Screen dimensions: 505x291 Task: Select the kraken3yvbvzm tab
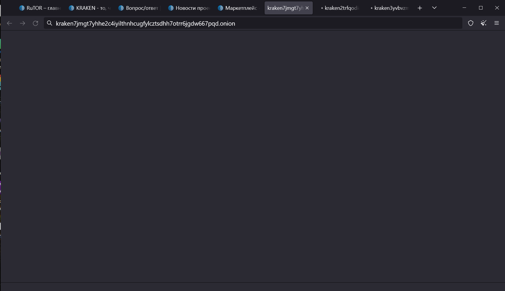[x=390, y=8]
